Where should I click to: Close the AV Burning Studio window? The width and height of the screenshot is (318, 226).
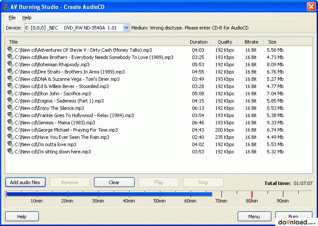coord(311,7)
